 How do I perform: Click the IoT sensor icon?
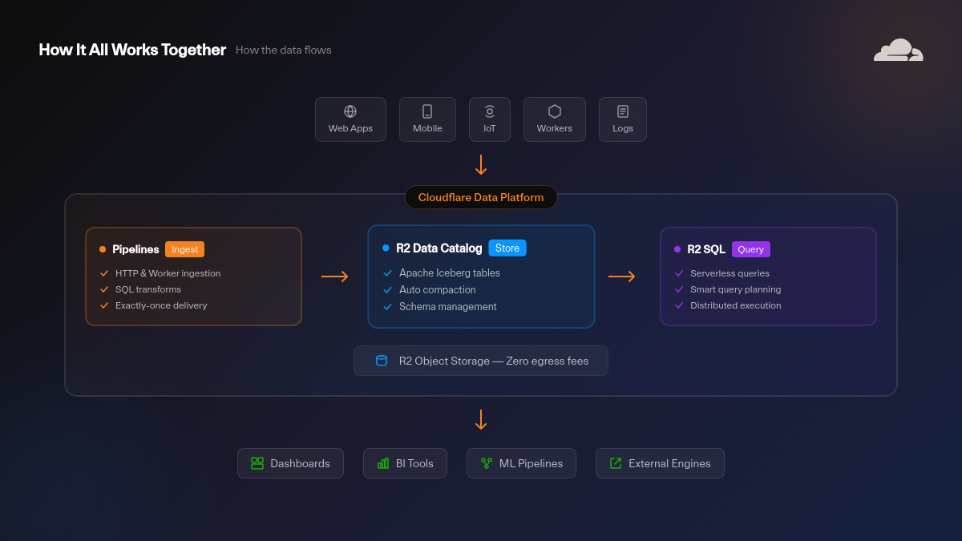[x=490, y=111]
